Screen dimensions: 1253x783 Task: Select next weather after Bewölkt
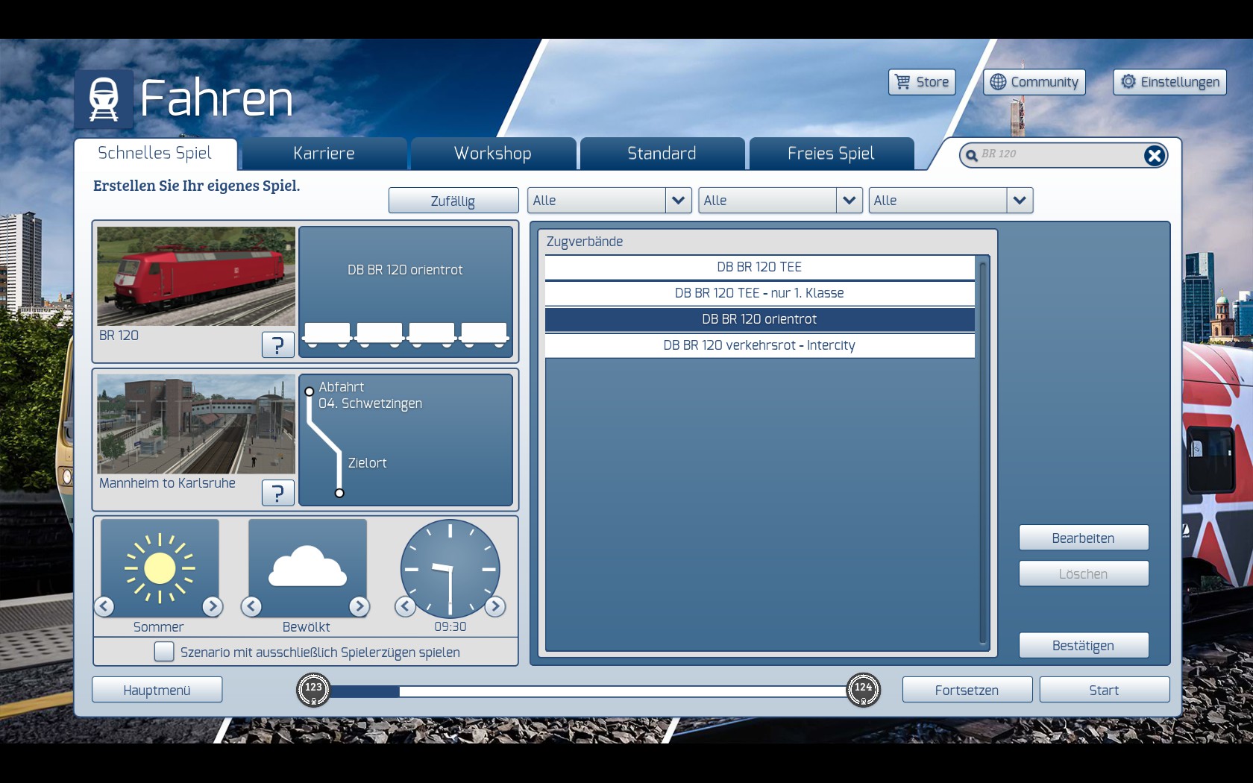pos(359,606)
